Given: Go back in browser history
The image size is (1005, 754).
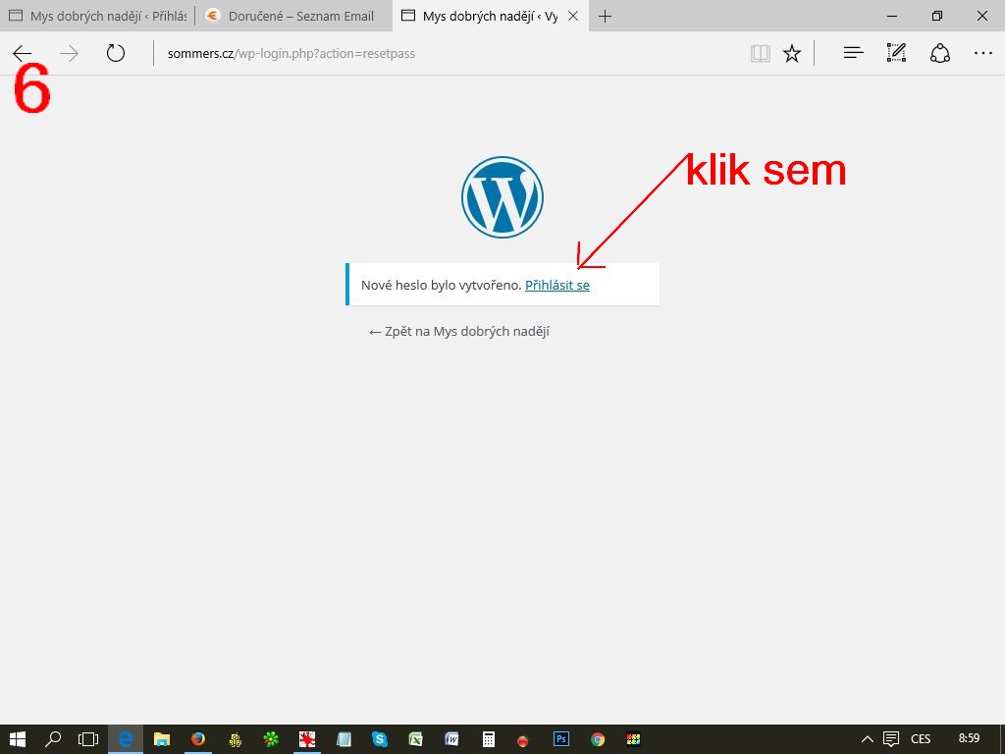Looking at the screenshot, I should [23, 53].
